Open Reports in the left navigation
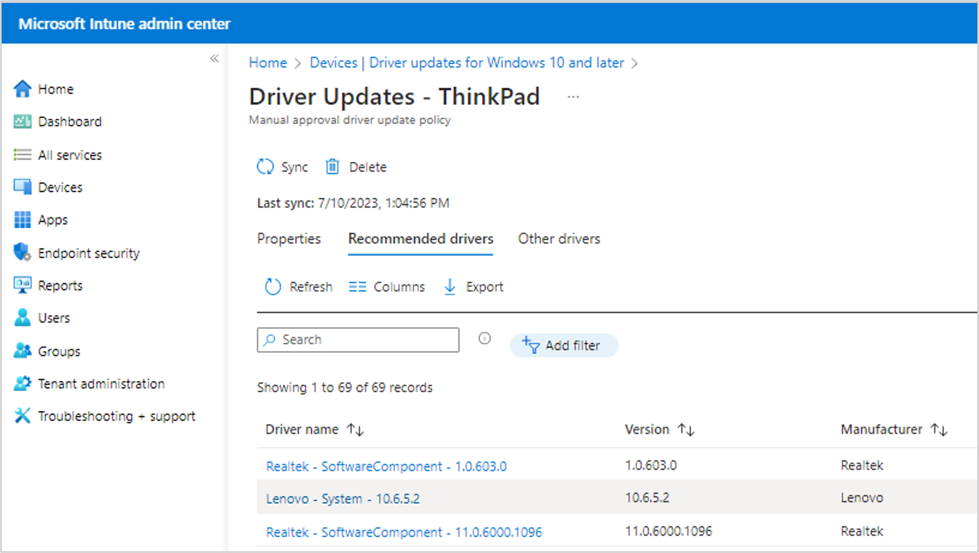This screenshot has width=979, height=553. [60, 286]
